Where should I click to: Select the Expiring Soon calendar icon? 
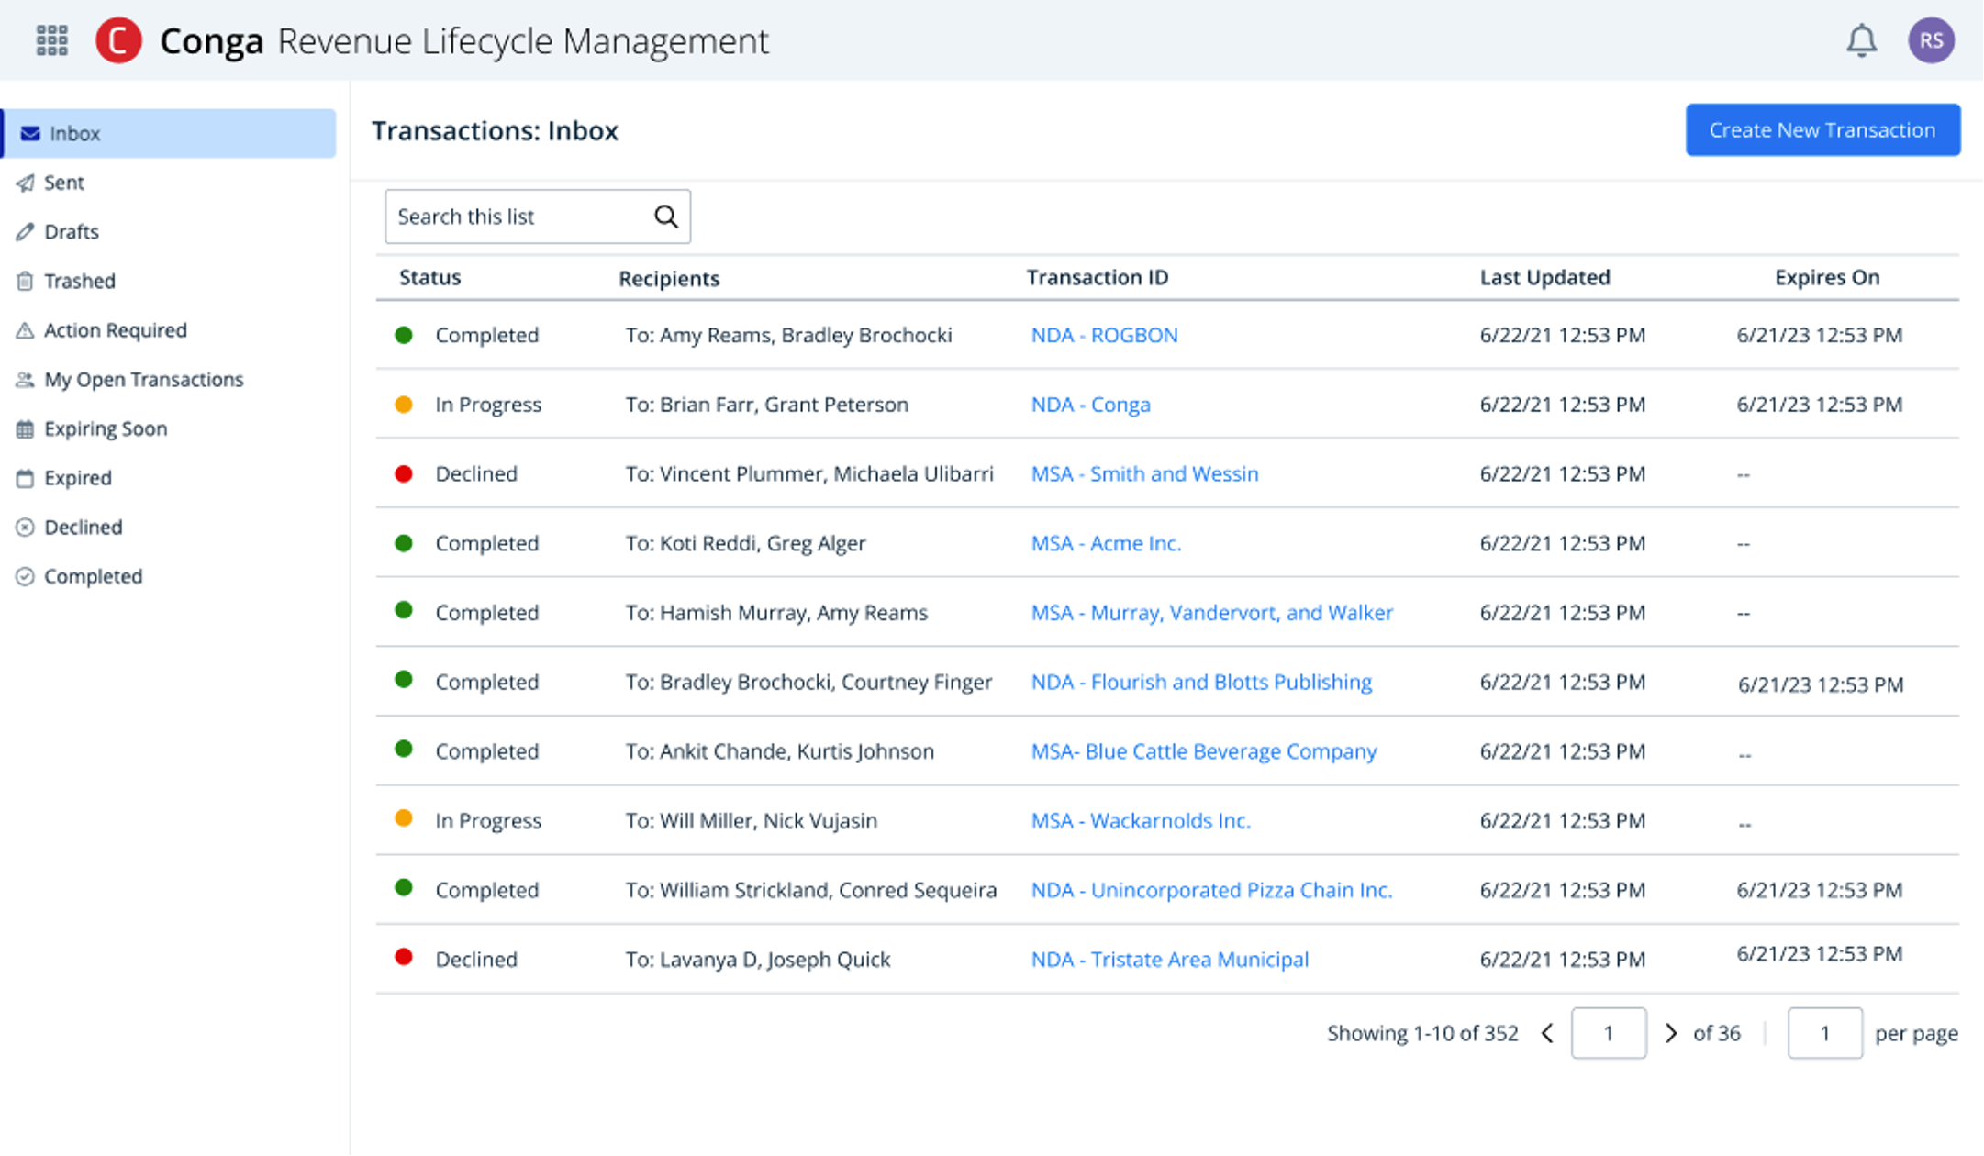26,428
